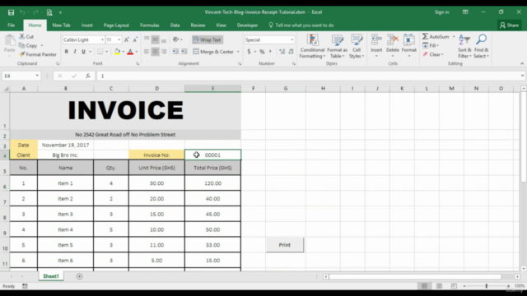Open Conditional Formatting menu
This screenshot has height=296, width=527.
312,46
